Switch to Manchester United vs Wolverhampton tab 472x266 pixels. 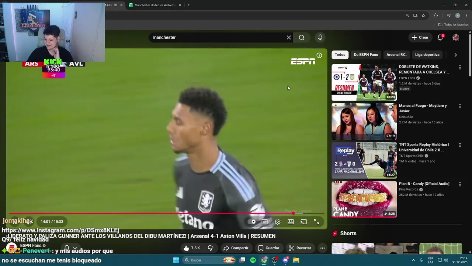(x=154, y=5)
